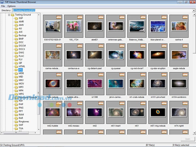Image resolution: width=196 pixels, height=147 pixels.
Task: Click the TGA folder icon
Action: [16, 129]
